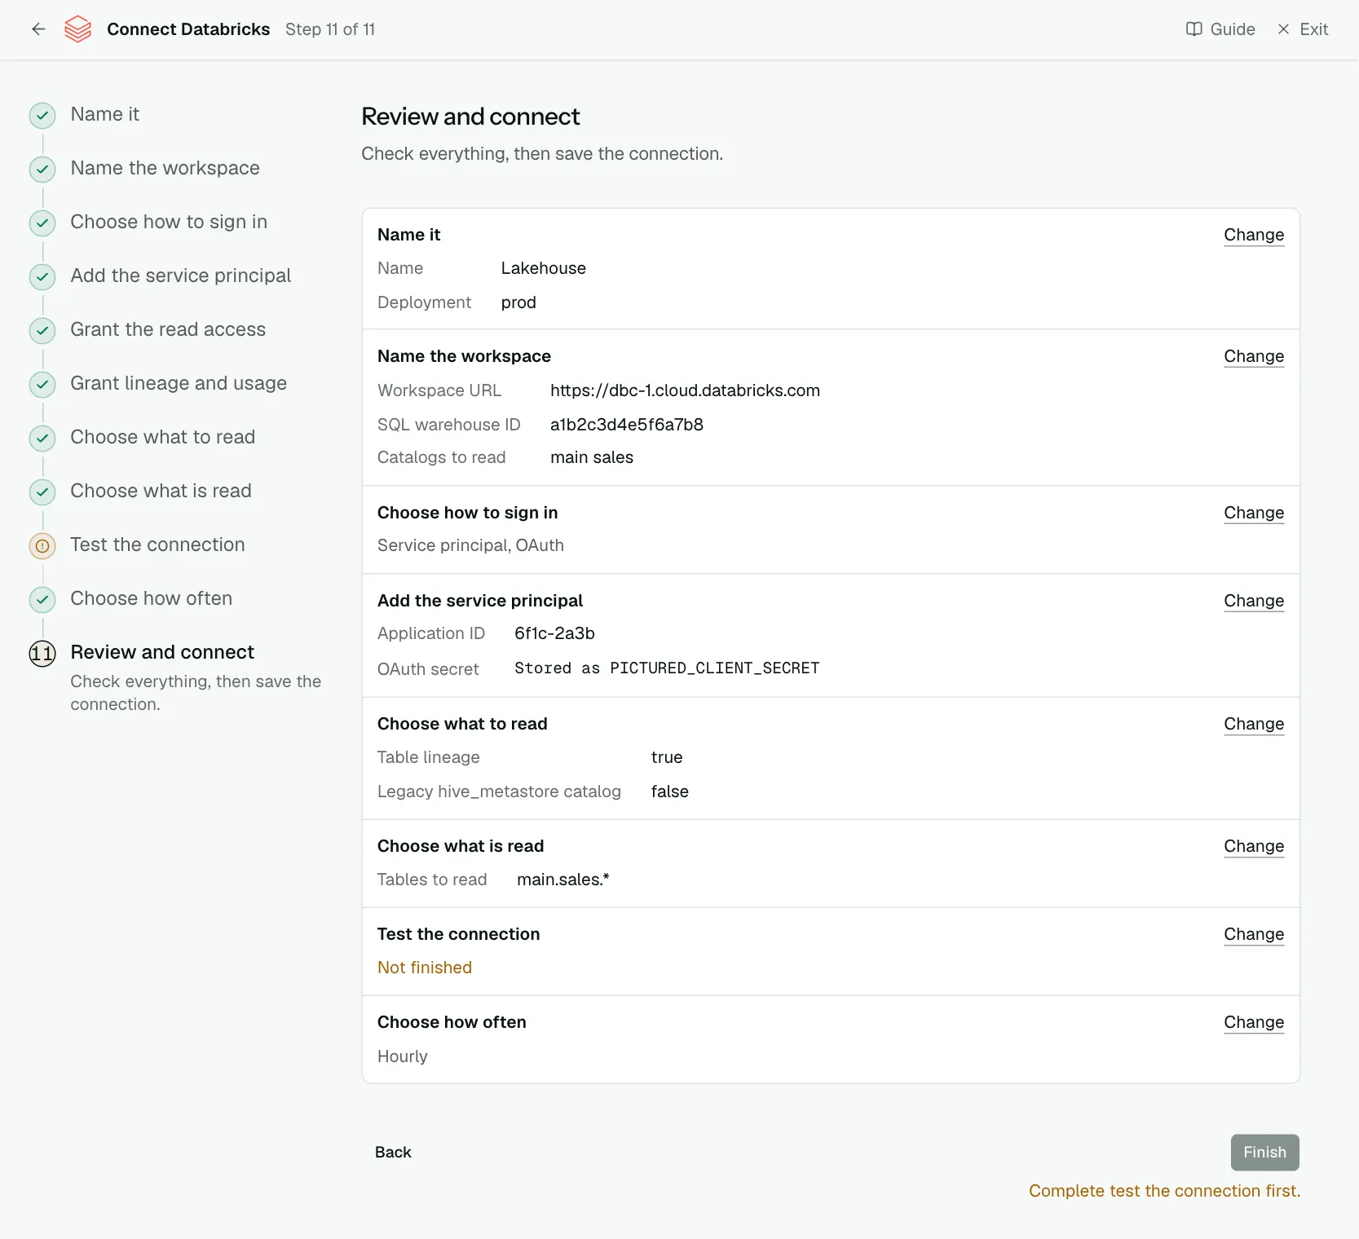This screenshot has width=1359, height=1239.
Task: Change the Name it section
Action: tap(1254, 235)
